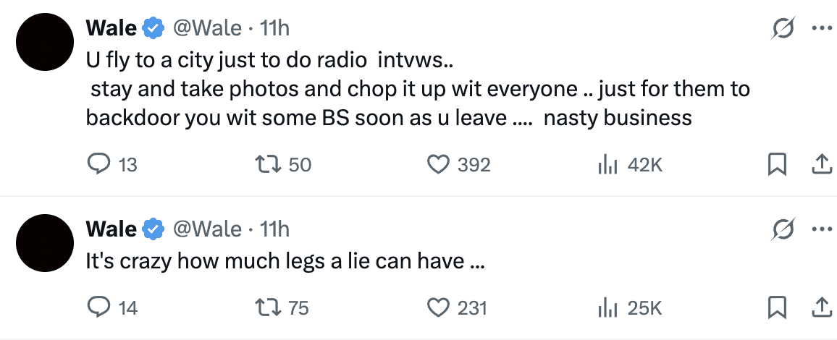837x340 pixels.
Task: Open more options on second tweet
Action: tap(822, 229)
